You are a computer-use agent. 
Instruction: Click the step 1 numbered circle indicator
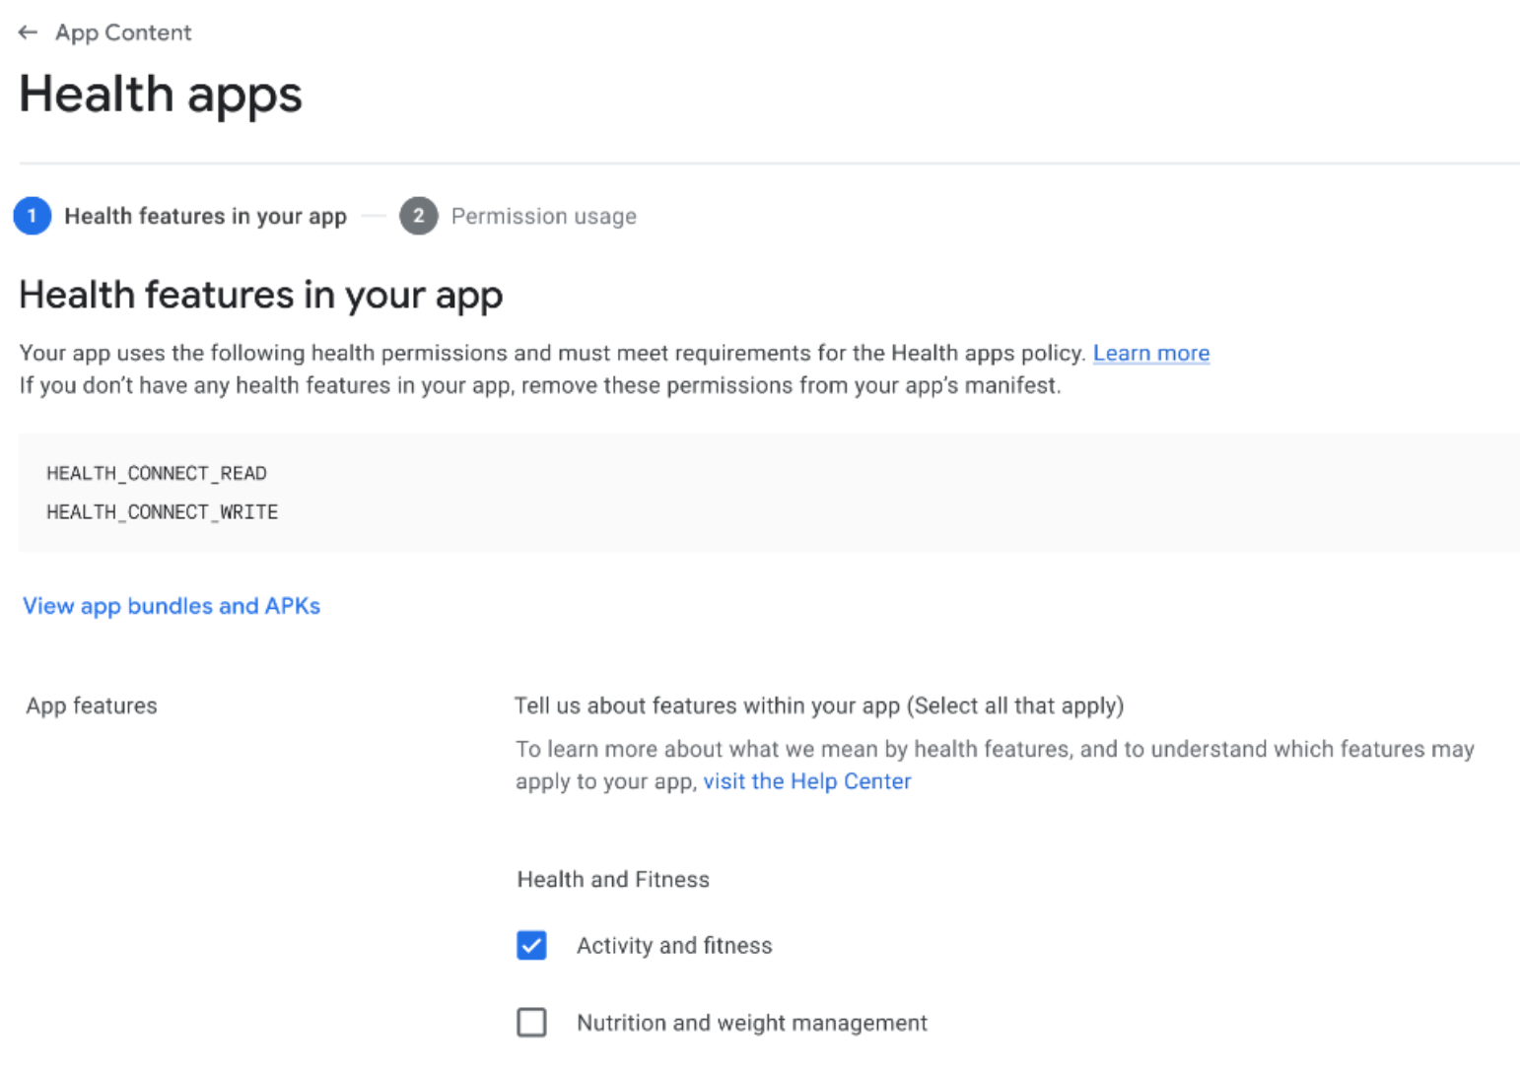tap(33, 216)
